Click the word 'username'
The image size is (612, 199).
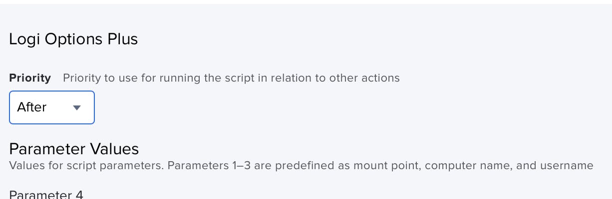pyautogui.click(x=568, y=165)
